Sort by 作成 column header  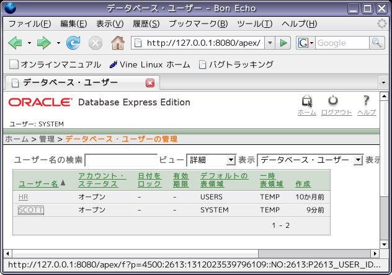(303, 184)
